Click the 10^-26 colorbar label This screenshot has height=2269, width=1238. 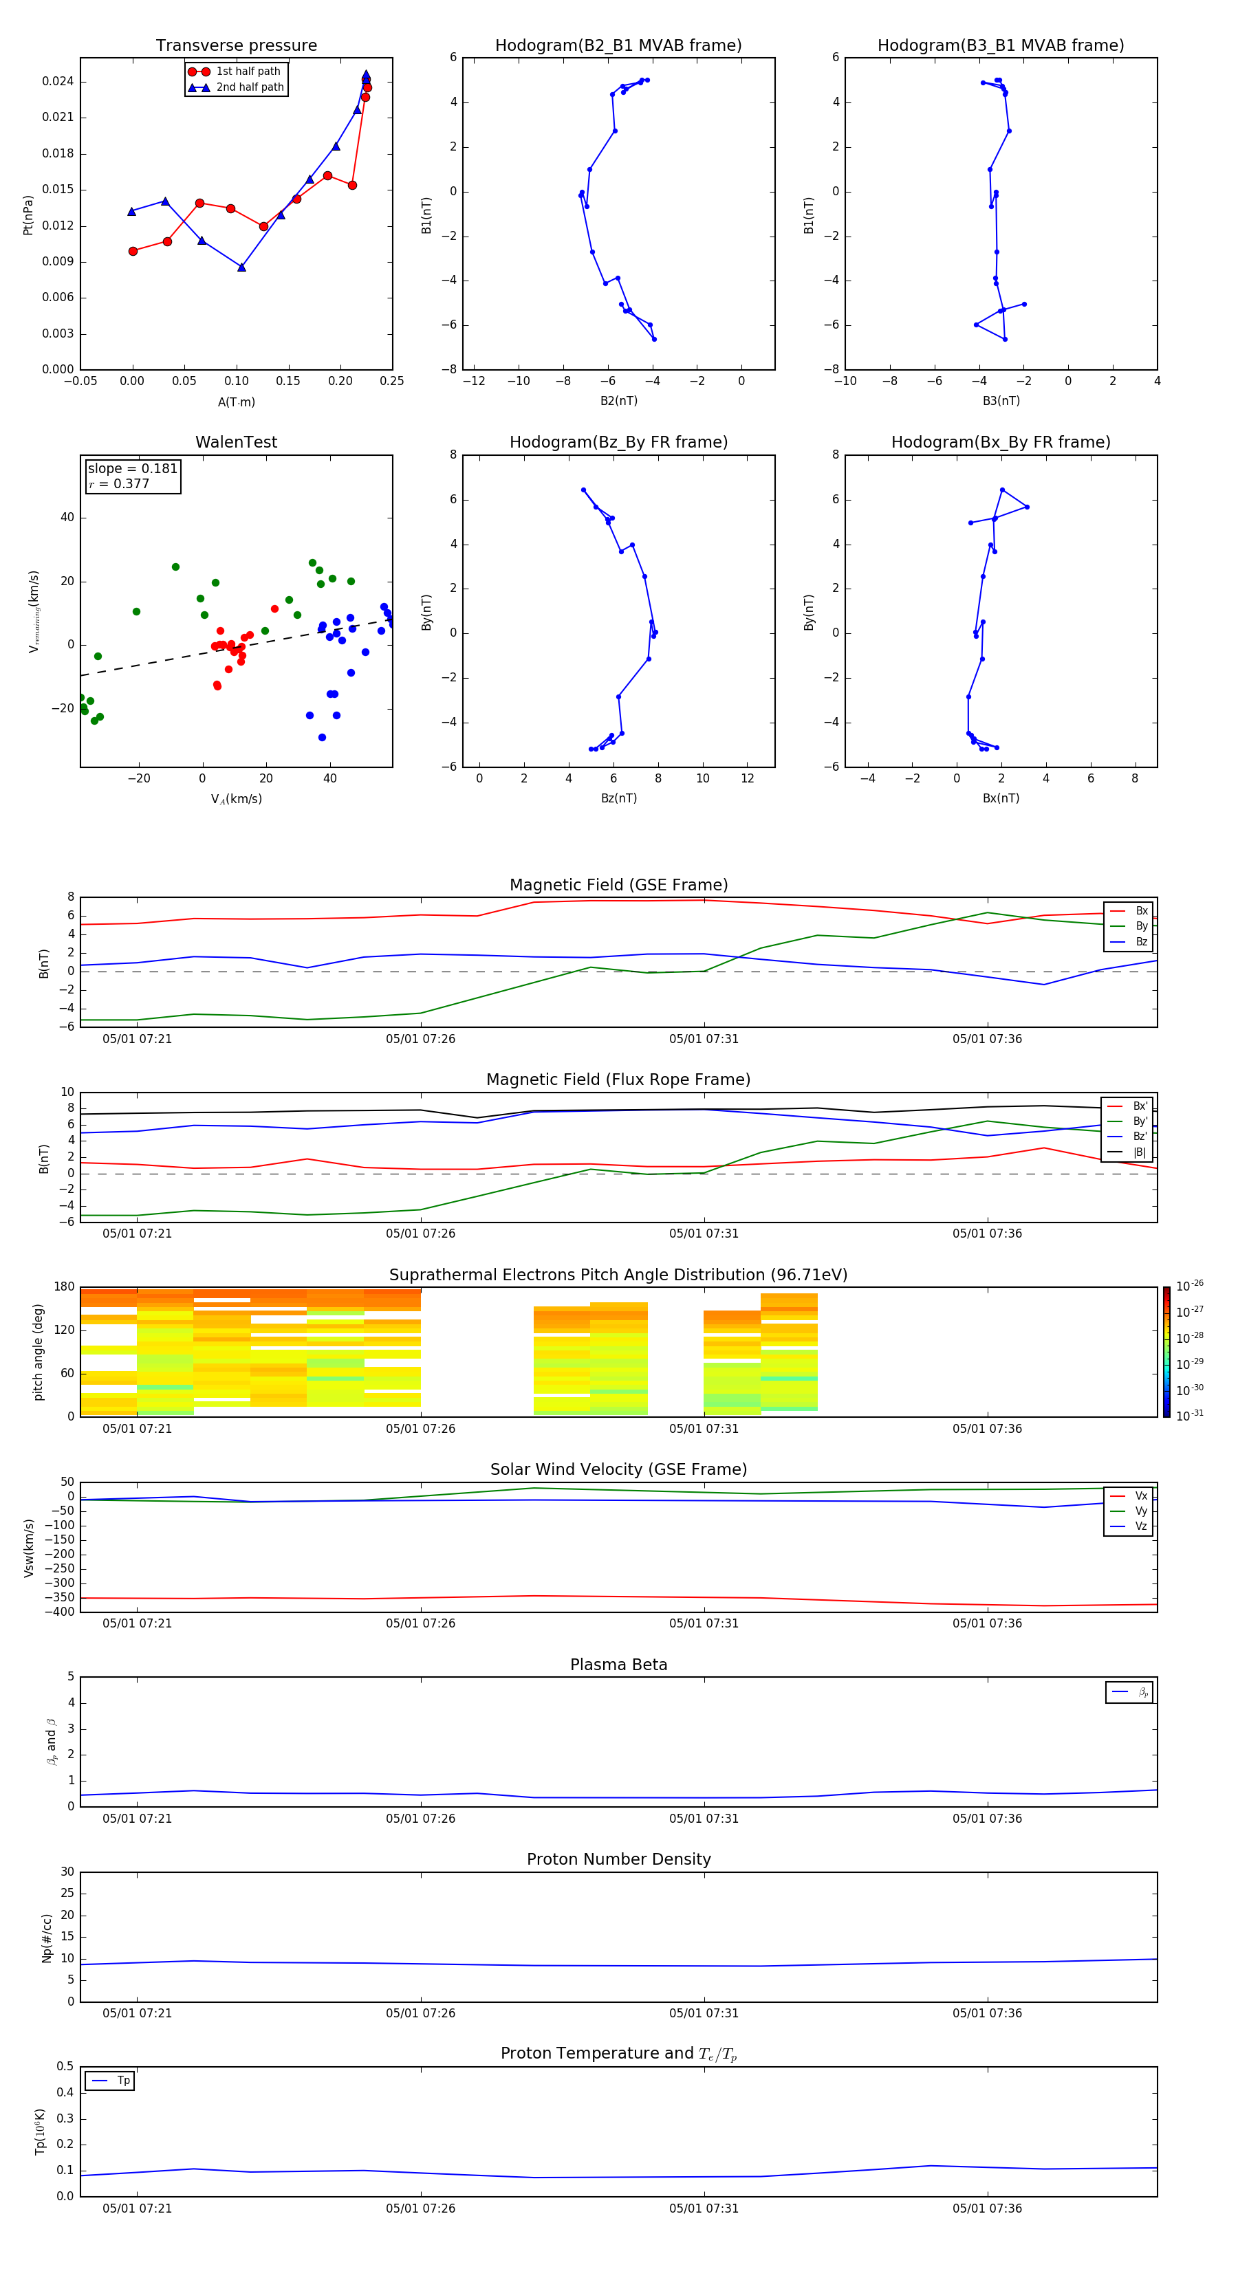(x=1190, y=1286)
